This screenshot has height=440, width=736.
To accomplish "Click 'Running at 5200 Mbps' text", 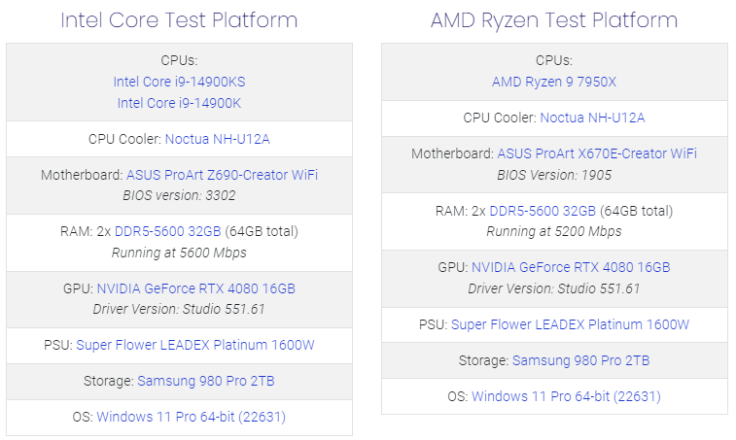I will pyautogui.click(x=554, y=231).
